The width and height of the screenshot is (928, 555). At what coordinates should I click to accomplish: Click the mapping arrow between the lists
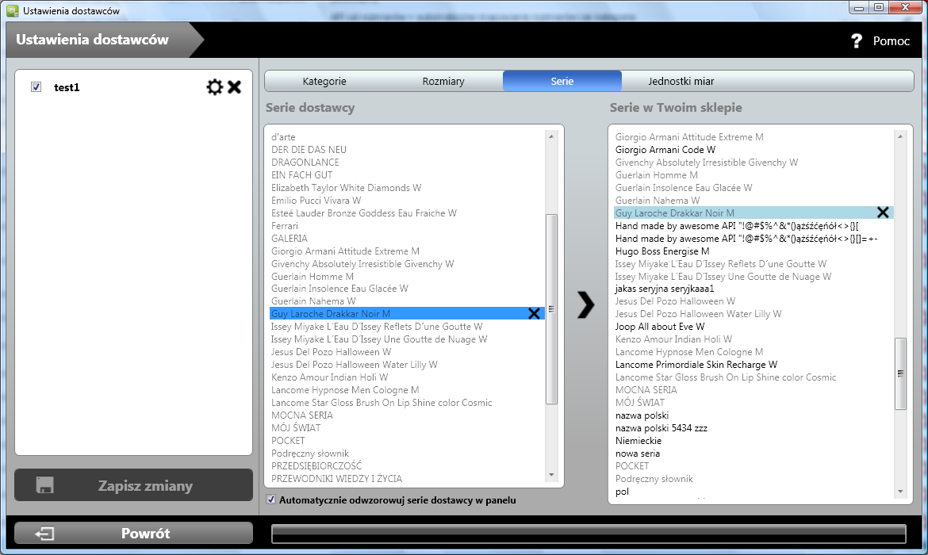tap(586, 304)
